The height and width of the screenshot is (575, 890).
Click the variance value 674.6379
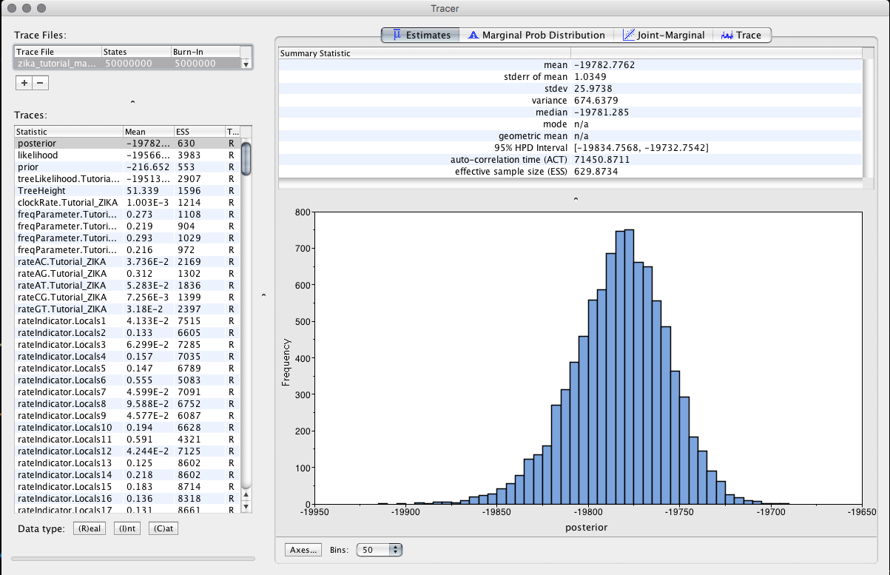(x=595, y=101)
